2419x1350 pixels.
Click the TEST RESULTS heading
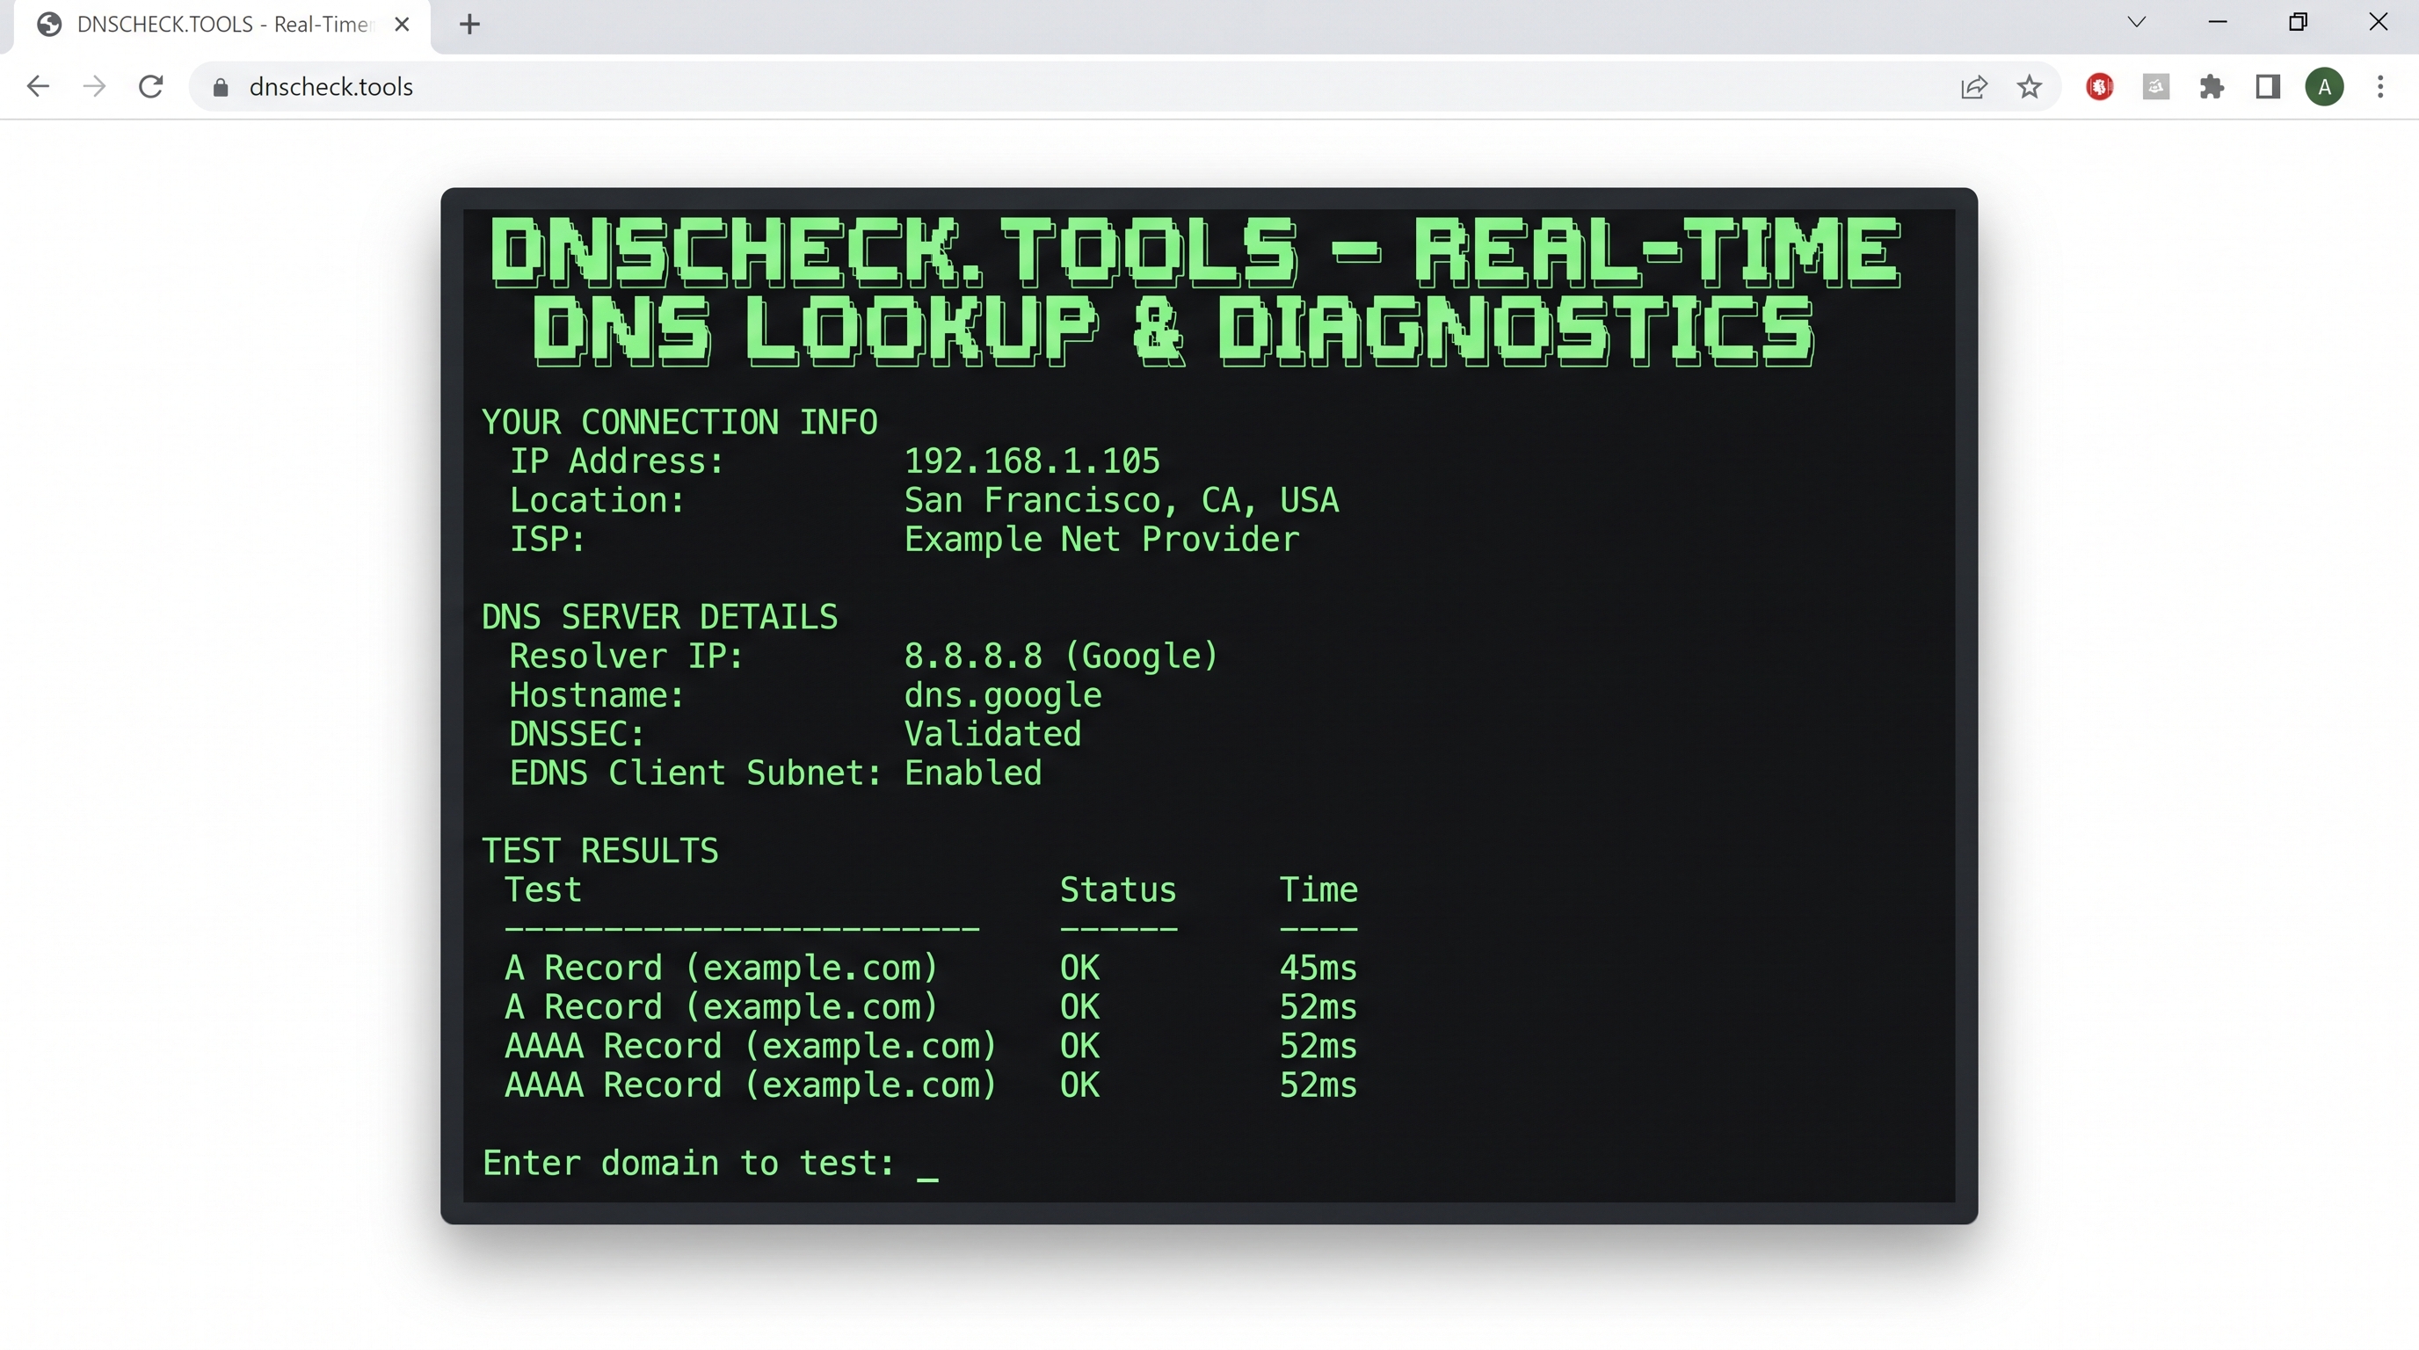[599, 851]
